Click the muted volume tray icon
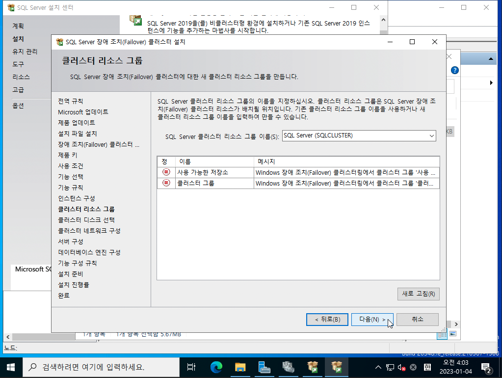This screenshot has width=502, height=378. click(x=401, y=367)
